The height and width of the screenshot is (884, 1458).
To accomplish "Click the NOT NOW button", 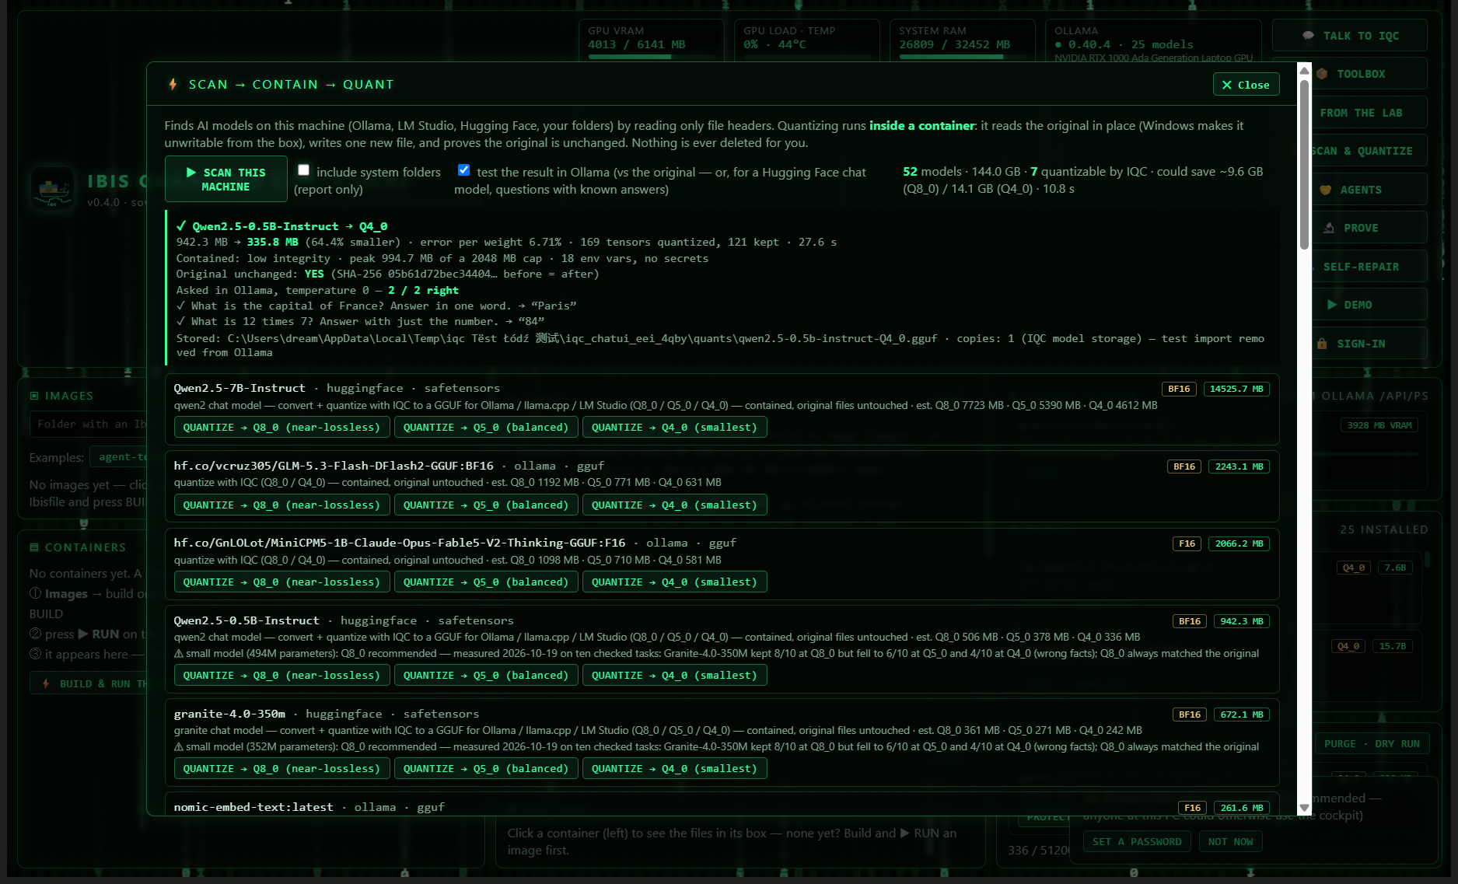I will click(x=1231, y=842).
